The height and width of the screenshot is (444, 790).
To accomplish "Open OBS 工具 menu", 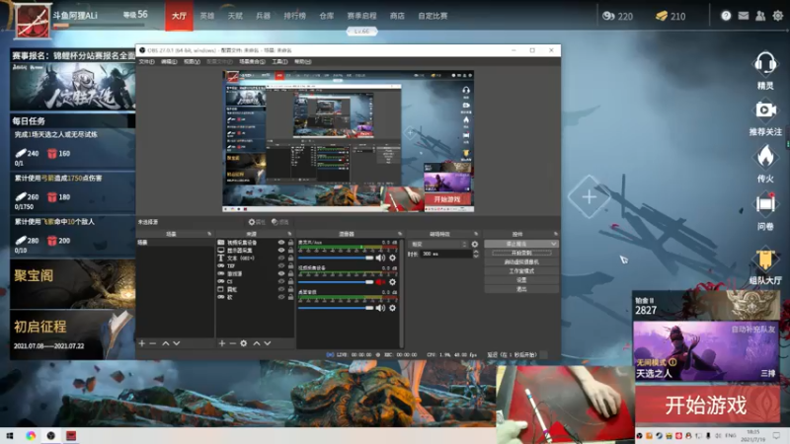I will point(279,61).
